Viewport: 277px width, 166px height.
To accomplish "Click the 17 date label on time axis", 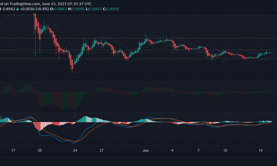I will (x=13, y=151).
